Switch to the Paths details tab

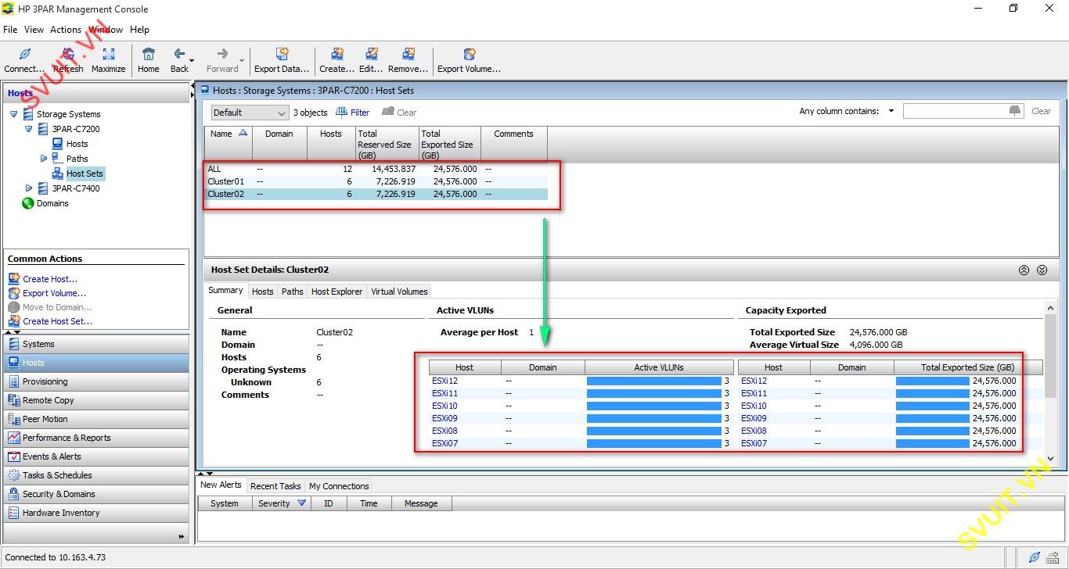click(293, 292)
